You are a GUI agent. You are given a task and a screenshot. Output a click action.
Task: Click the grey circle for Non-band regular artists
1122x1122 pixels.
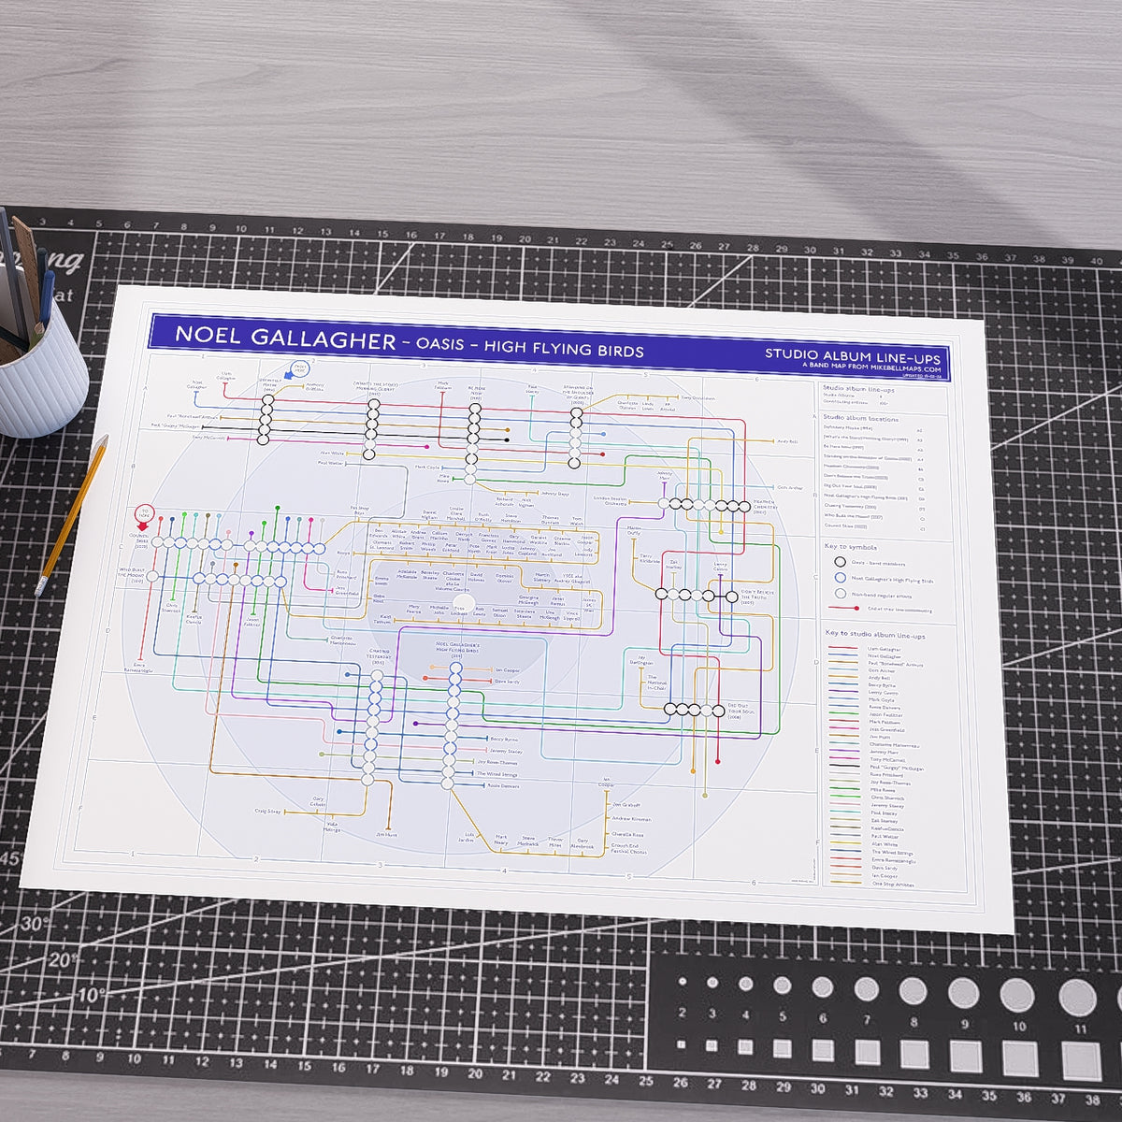pos(841,593)
